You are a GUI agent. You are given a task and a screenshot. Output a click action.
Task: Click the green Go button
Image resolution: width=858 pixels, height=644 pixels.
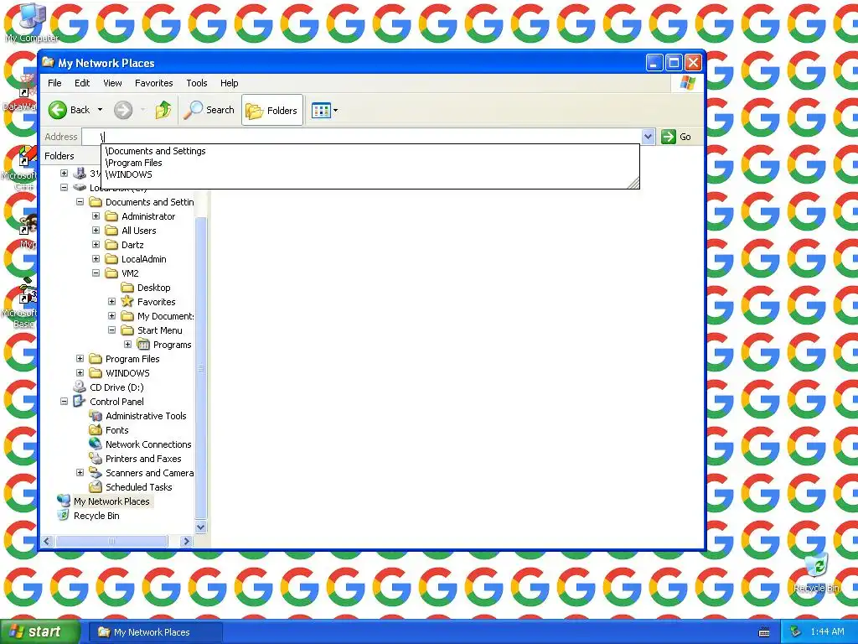[676, 137]
